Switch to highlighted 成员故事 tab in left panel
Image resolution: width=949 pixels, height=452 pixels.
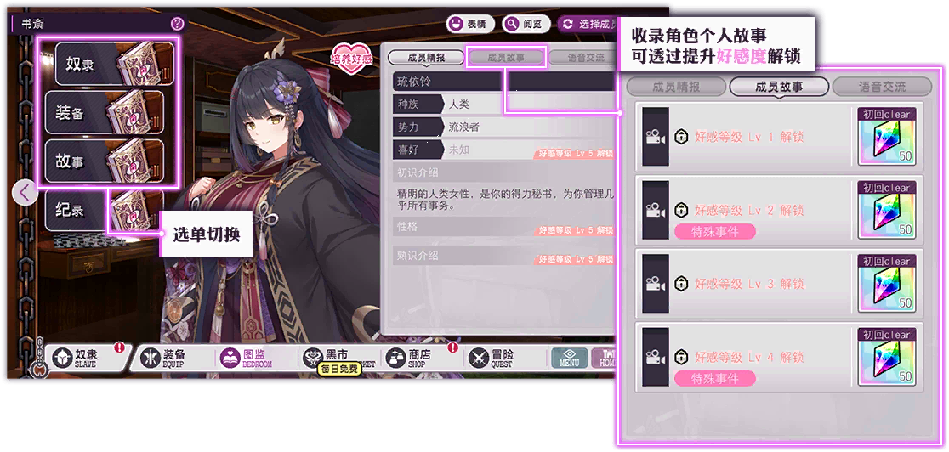point(507,58)
